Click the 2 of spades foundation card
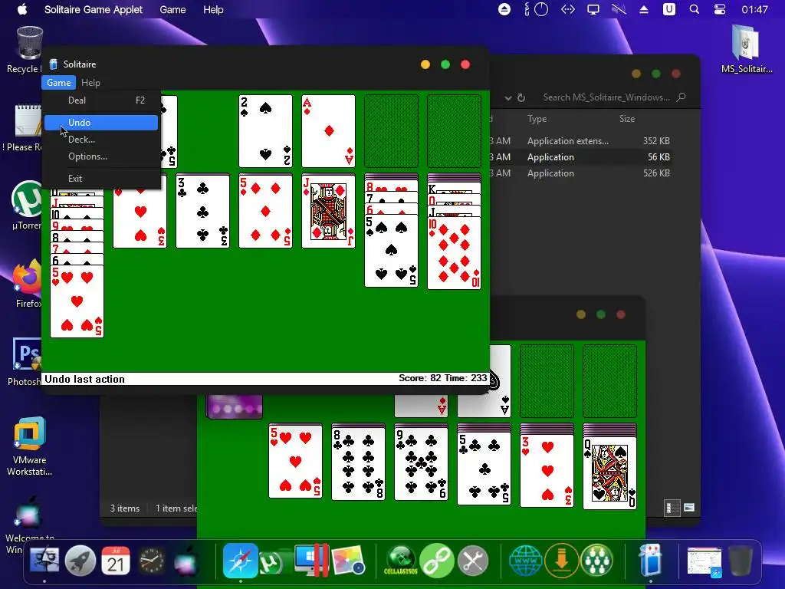Image resolution: width=785 pixels, height=589 pixels. (266, 131)
